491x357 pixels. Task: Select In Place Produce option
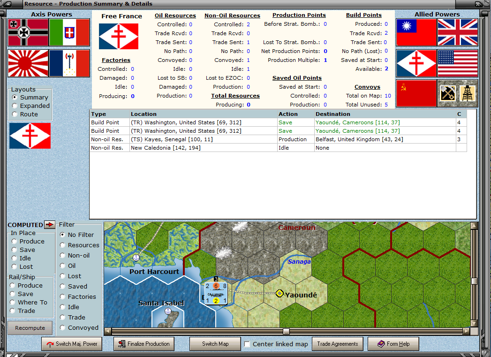point(14,242)
